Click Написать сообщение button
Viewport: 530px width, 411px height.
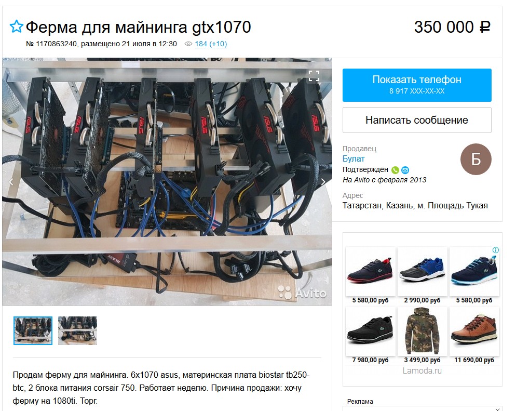click(x=417, y=120)
